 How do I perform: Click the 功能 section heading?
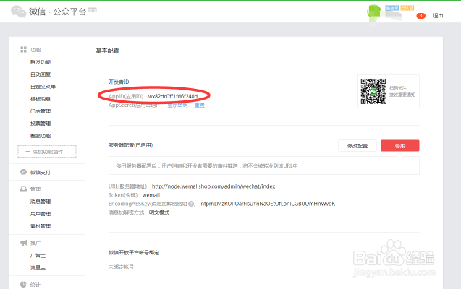click(x=35, y=50)
